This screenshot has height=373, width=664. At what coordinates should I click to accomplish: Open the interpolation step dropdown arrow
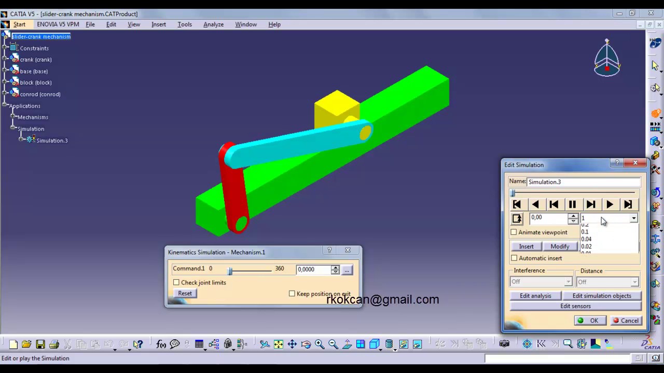pos(634,219)
